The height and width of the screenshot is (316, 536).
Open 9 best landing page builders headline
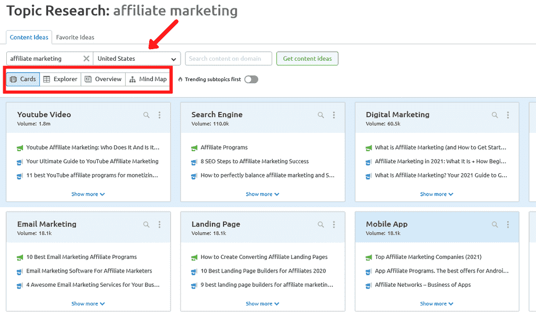(267, 285)
